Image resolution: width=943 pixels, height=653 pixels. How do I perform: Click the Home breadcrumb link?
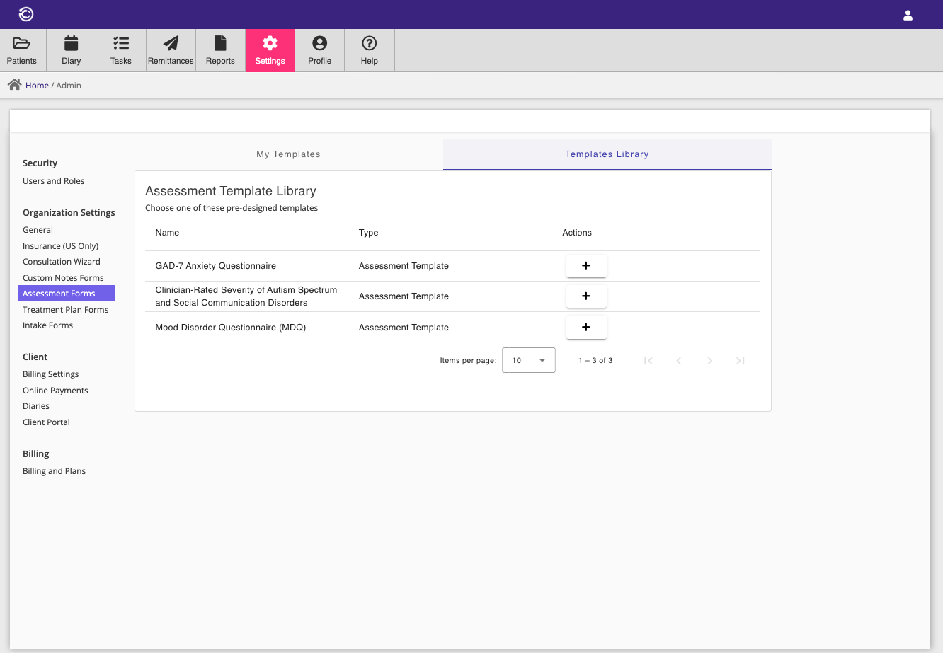pos(37,86)
